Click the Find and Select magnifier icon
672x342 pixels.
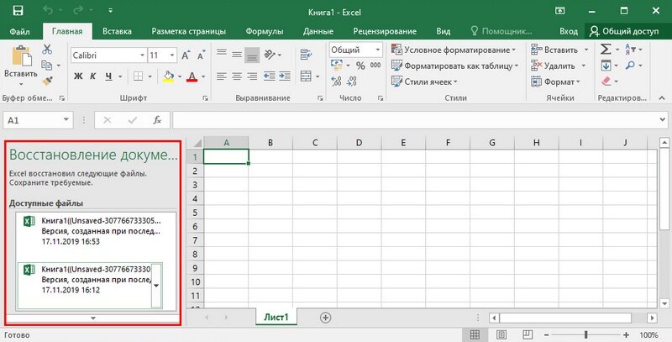630,66
